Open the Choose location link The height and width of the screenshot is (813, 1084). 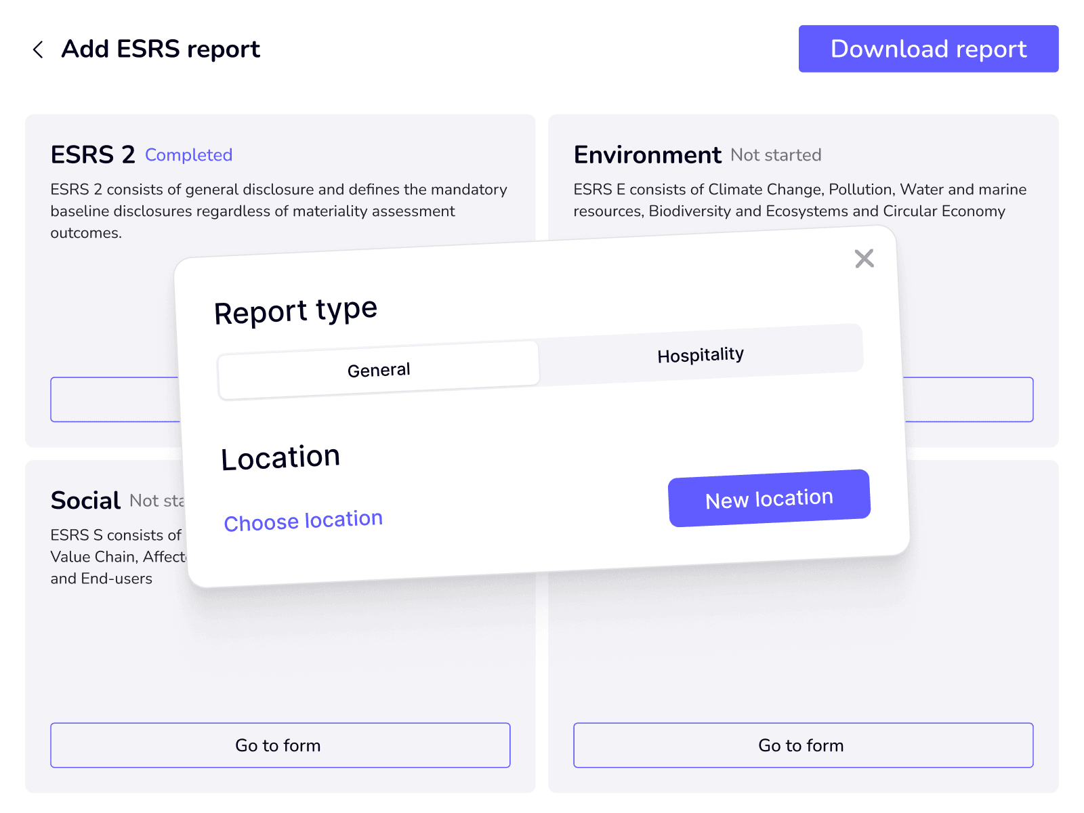pyautogui.click(x=304, y=521)
